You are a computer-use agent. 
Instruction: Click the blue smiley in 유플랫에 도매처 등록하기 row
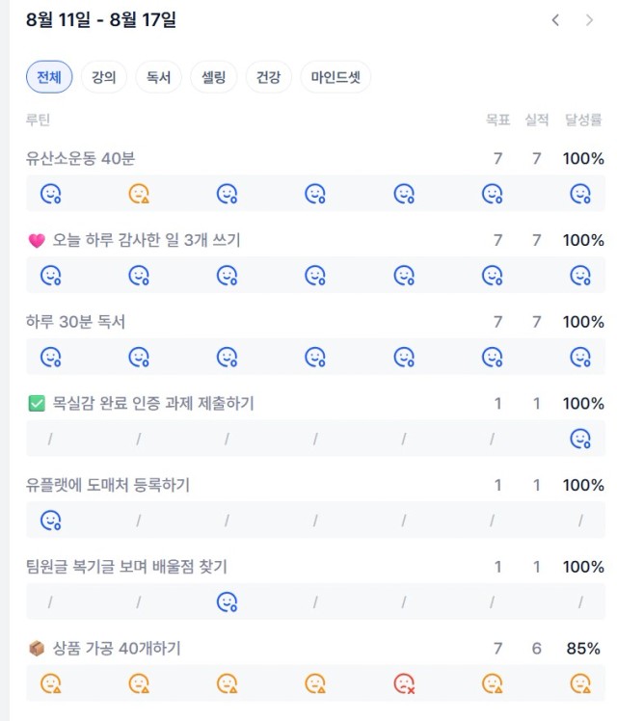click(x=50, y=521)
